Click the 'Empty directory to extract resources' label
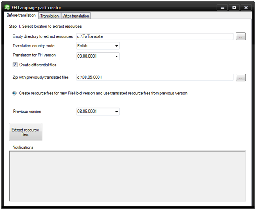The height and width of the screenshot is (210, 256). 43,36
